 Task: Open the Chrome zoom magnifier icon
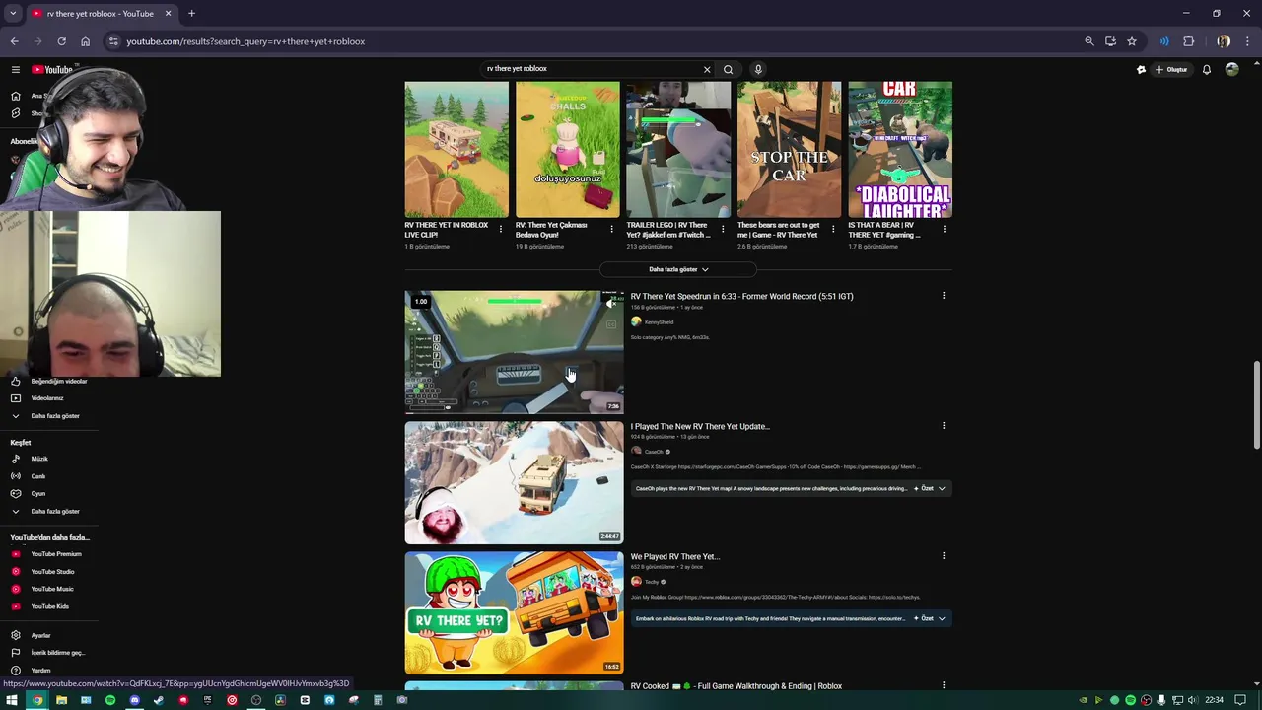[x=1089, y=41]
